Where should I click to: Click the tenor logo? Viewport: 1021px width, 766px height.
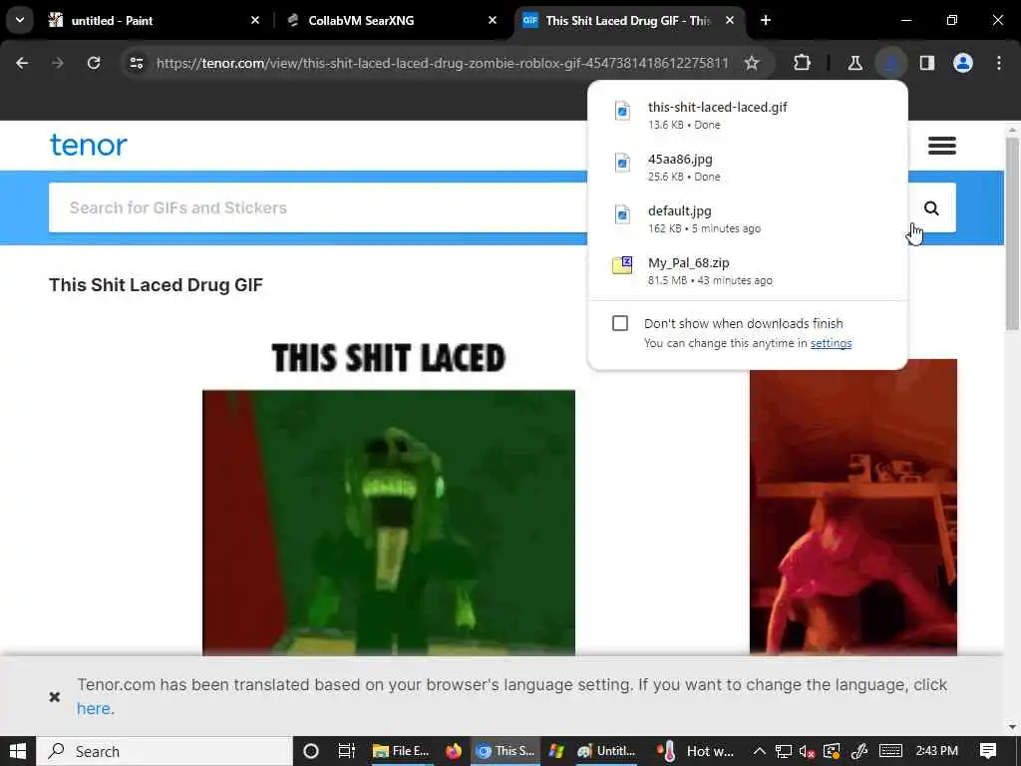(x=89, y=145)
